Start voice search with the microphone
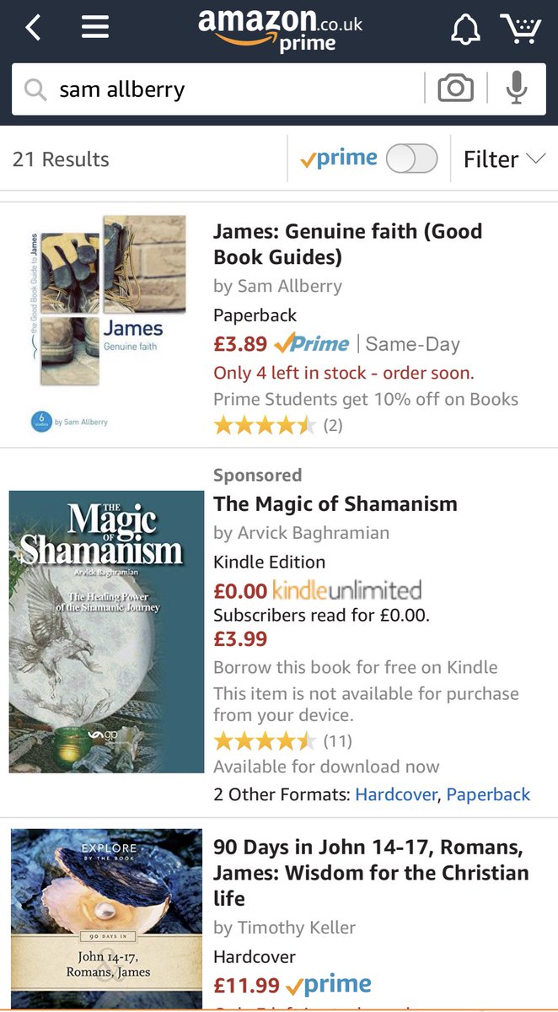The image size is (558, 1012). (518, 88)
